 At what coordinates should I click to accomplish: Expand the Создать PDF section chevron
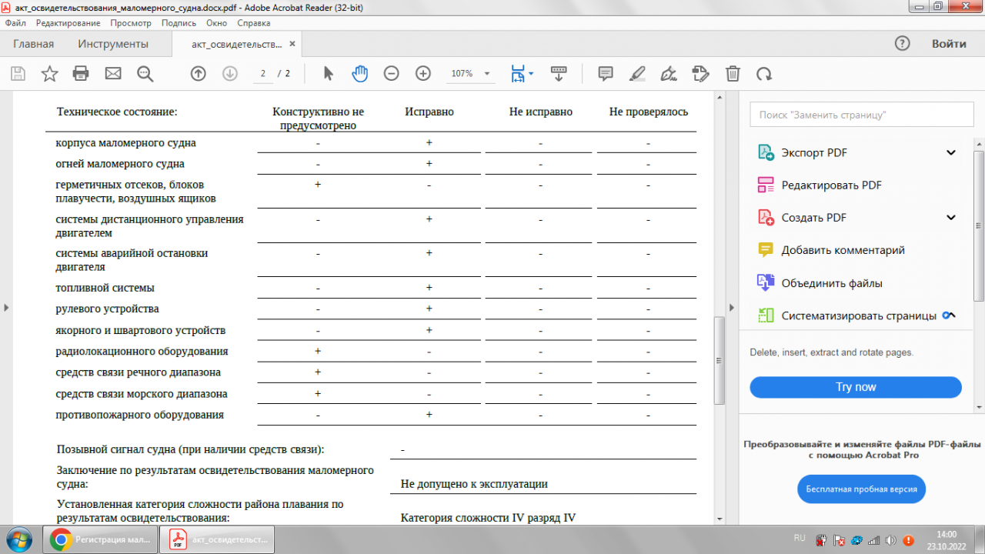click(951, 218)
